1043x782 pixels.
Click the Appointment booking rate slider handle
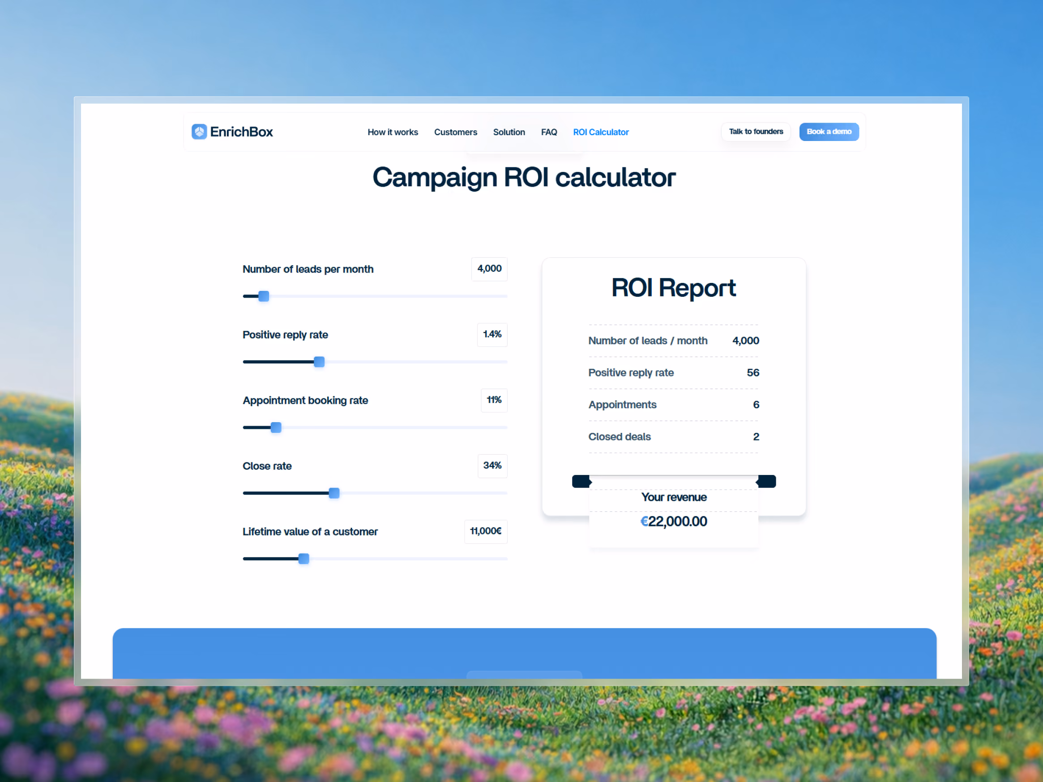tap(276, 427)
